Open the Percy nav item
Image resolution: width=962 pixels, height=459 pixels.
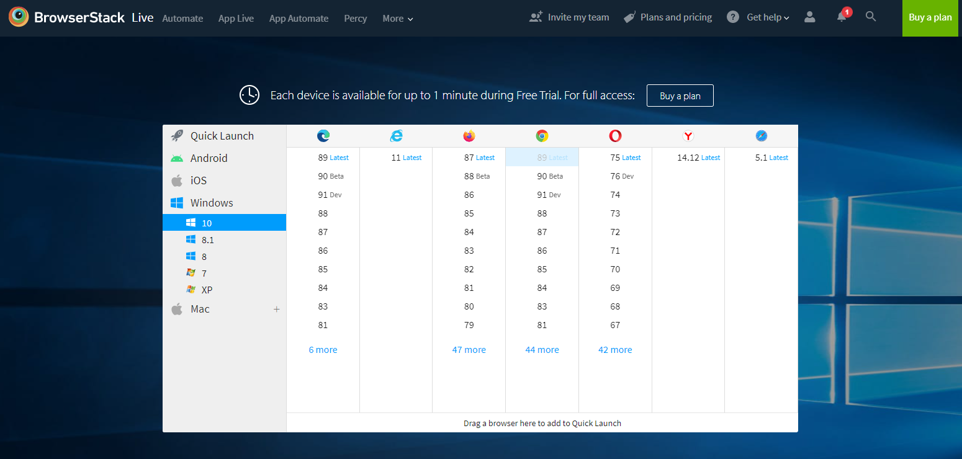tap(356, 19)
